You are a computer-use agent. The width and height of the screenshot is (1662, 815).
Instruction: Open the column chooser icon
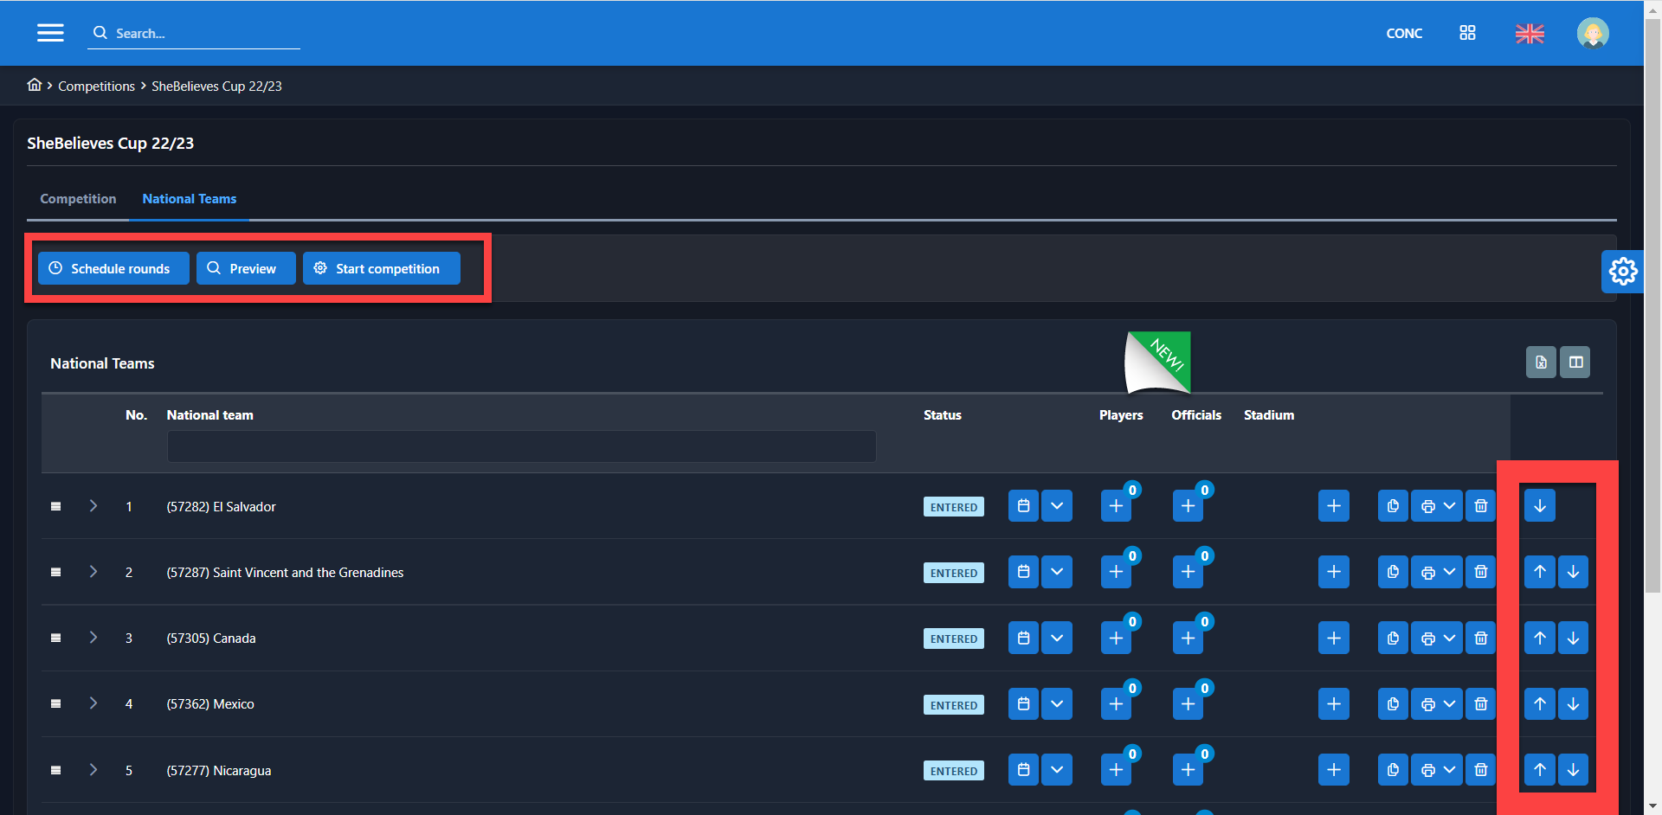1575,363
